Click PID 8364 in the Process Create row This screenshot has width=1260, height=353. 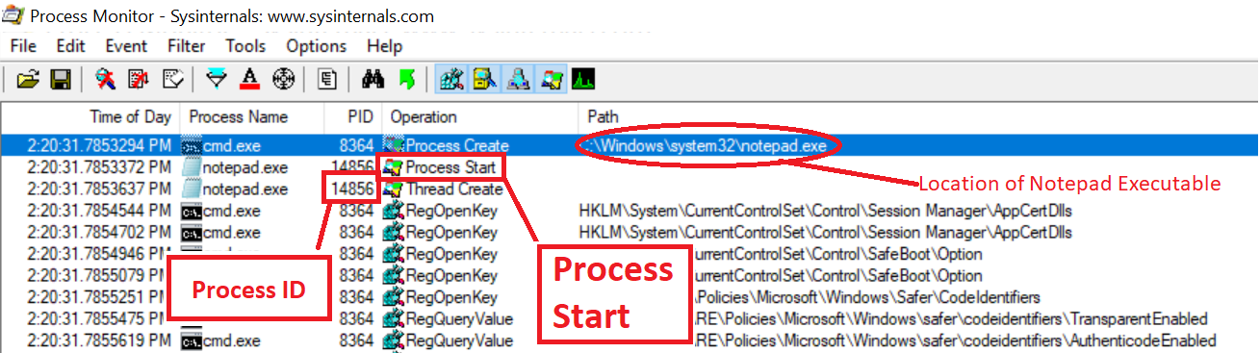[x=356, y=146]
